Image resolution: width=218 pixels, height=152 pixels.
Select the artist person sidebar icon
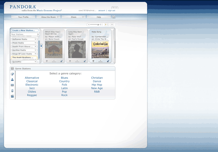pyautogui.click(x=12, y=80)
